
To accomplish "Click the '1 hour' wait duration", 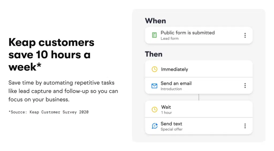I will click(x=166, y=113).
